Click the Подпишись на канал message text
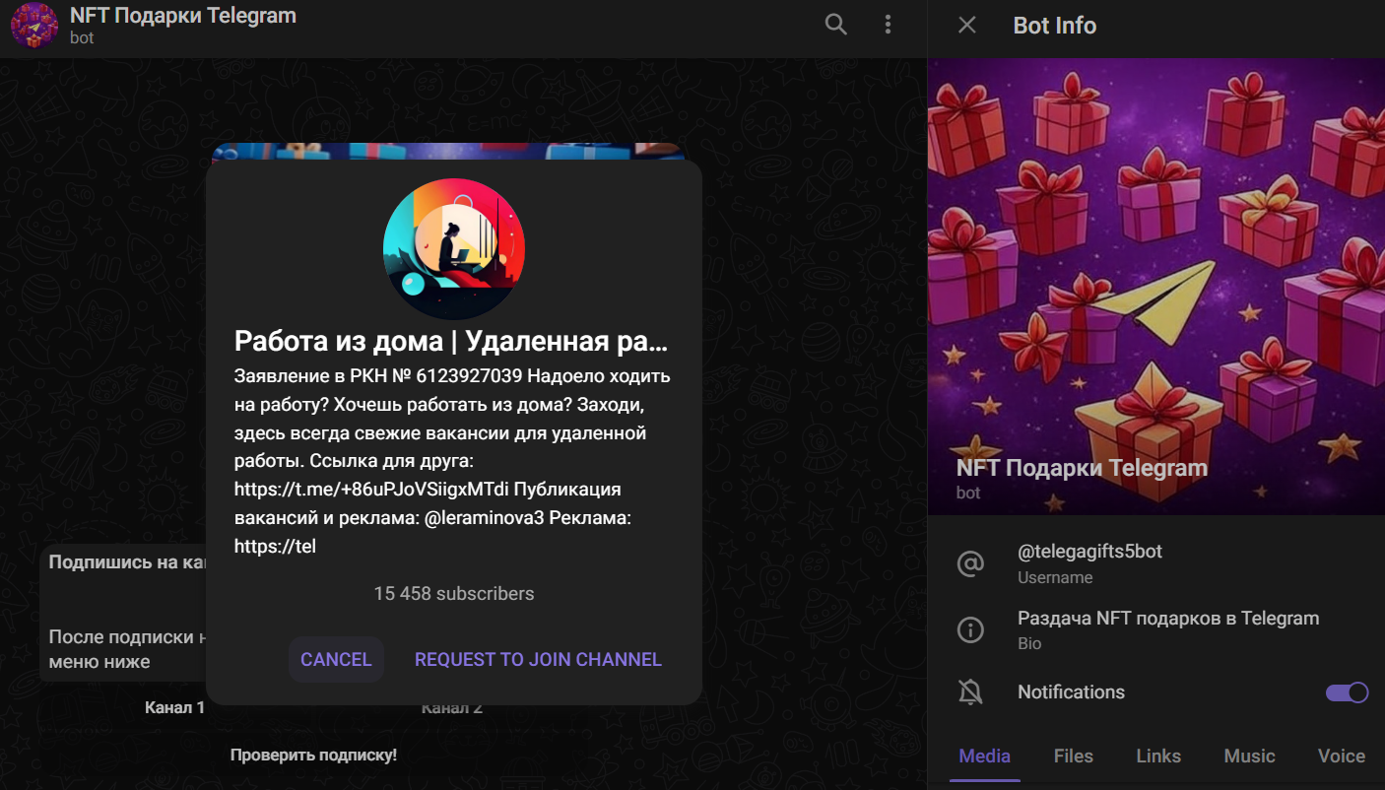Viewport: 1385px width, 790px height. [127, 562]
